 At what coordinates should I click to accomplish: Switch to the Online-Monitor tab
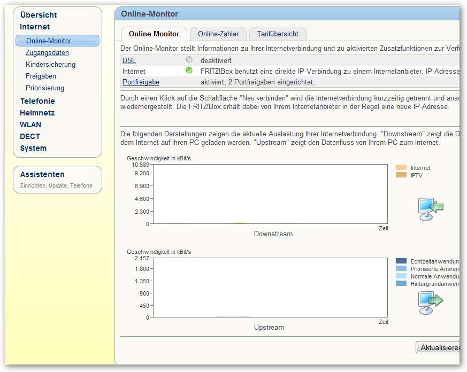pyautogui.click(x=154, y=34)
